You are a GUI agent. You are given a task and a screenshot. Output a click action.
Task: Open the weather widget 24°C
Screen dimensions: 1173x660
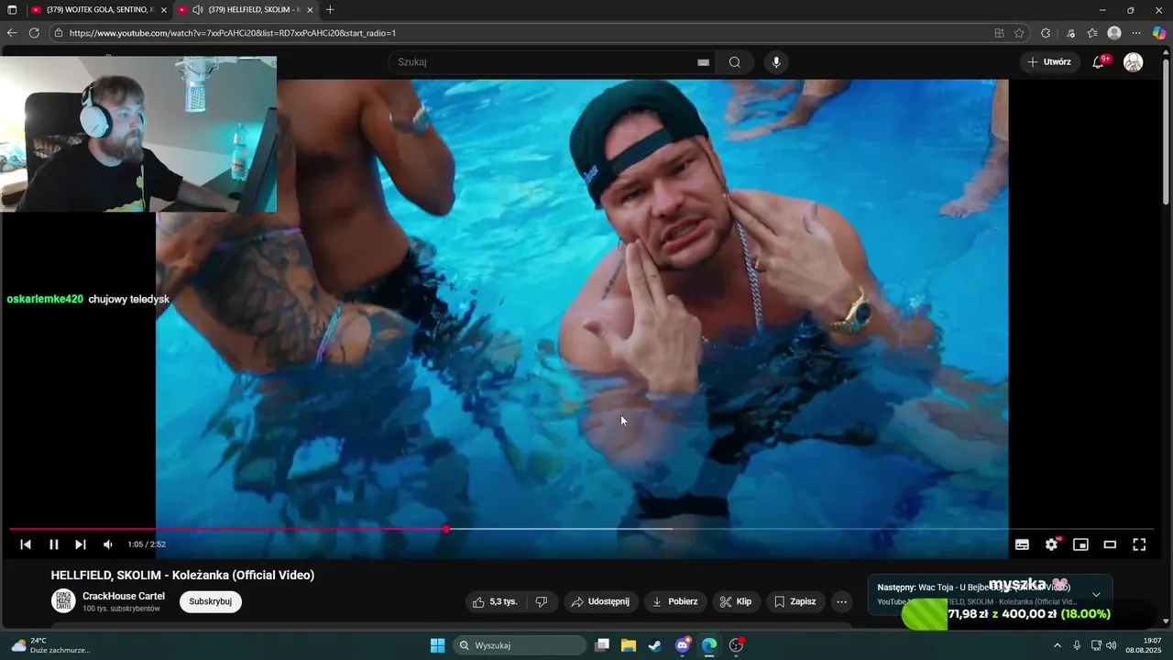tap(50, 645)
